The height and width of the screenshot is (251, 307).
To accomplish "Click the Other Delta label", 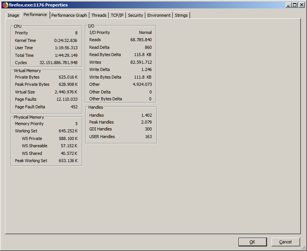I will tap(100, 92).
